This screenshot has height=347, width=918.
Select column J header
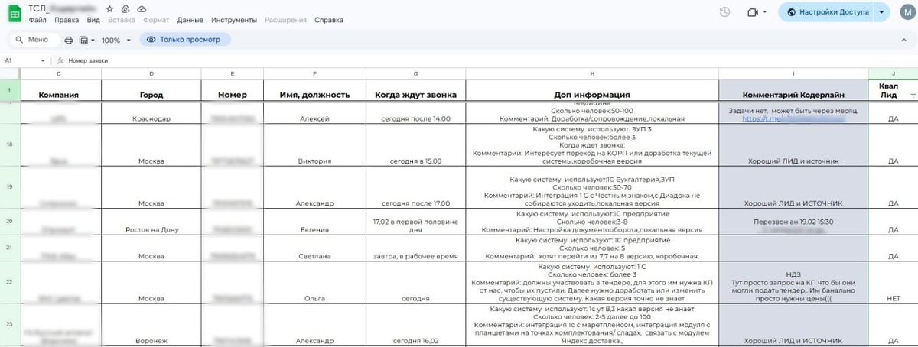[893, 73]
